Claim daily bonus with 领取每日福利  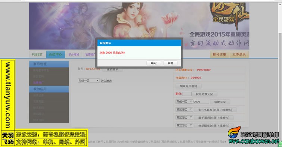coord(189,86)
